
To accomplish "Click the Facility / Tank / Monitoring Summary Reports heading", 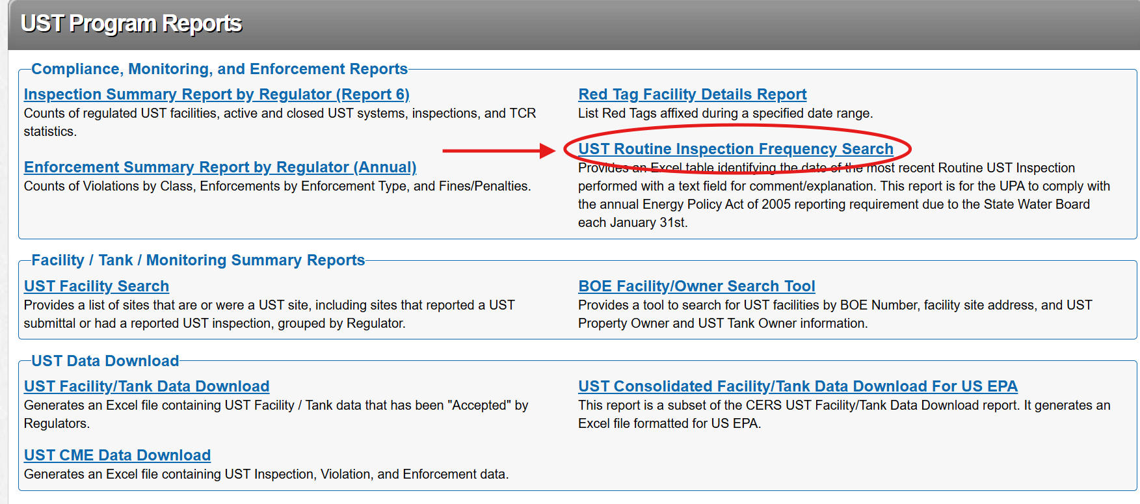I will coord(198,260).
